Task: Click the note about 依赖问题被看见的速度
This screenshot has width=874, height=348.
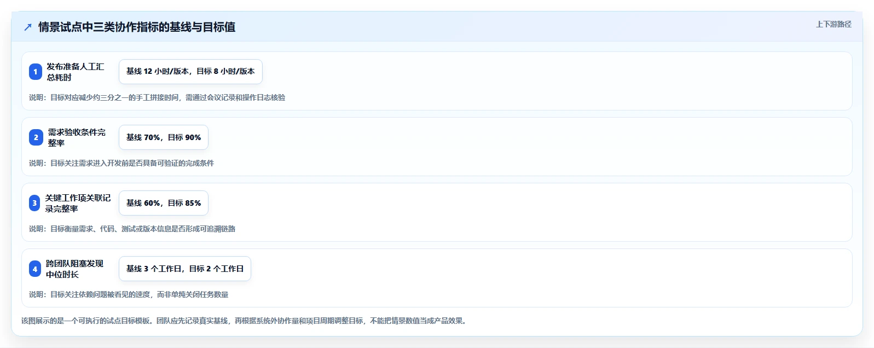Action: 129,294
